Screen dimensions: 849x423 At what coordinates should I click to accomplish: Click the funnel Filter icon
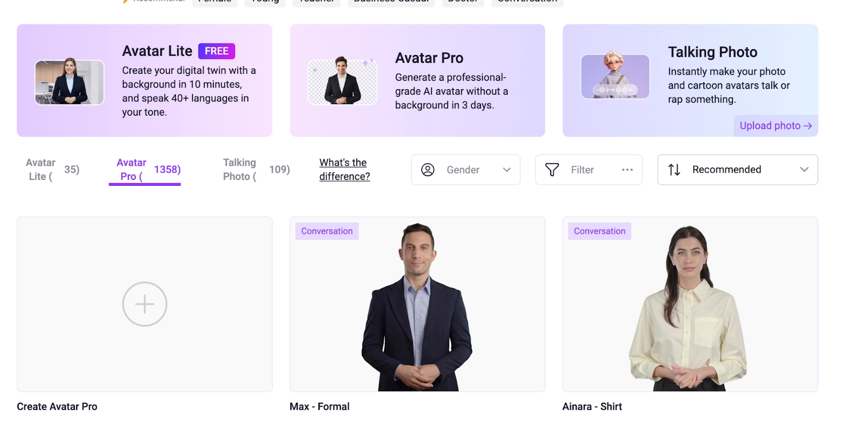(x=552, y=170)
